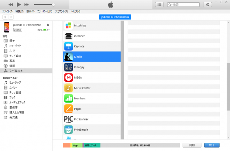The width and height of the screenshot is (230, 151).
Task: Click the main window vertical scrollbar thumb
Action: (x=228, y=87)
